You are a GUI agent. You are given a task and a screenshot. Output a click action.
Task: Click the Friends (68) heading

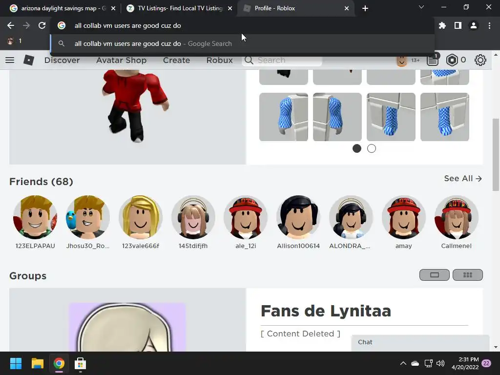click(41, 182)
